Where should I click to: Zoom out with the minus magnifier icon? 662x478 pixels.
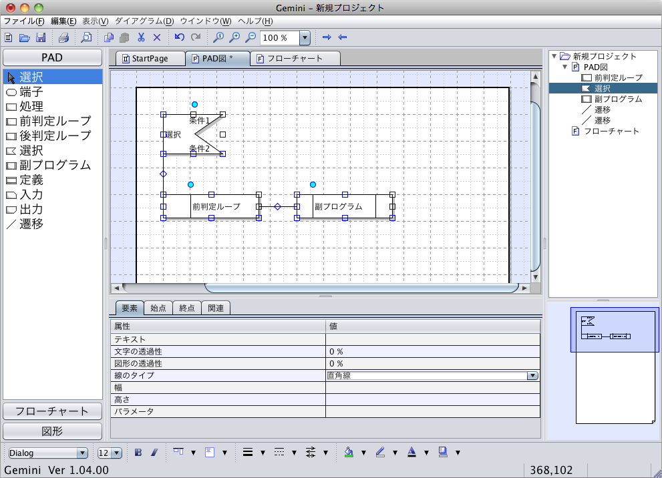point(251,37)
